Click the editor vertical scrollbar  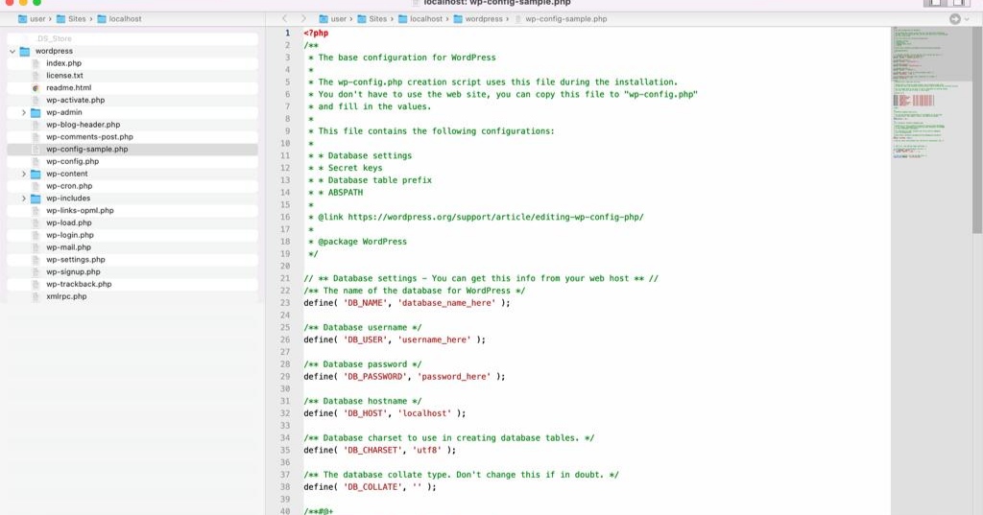click(x=976, y=130)
